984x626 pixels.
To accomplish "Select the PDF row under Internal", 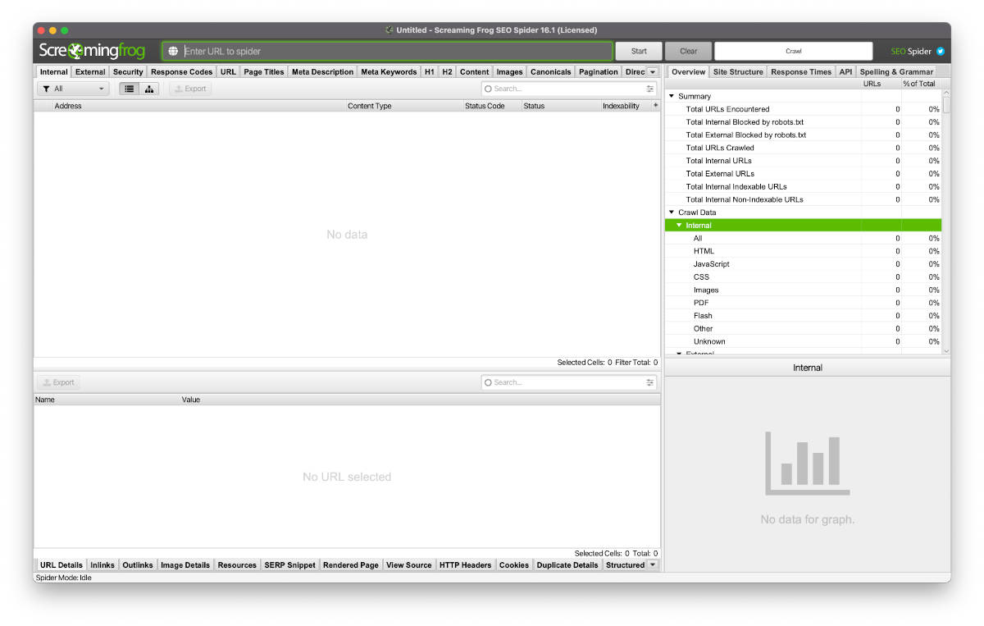I will coord(803,303).
